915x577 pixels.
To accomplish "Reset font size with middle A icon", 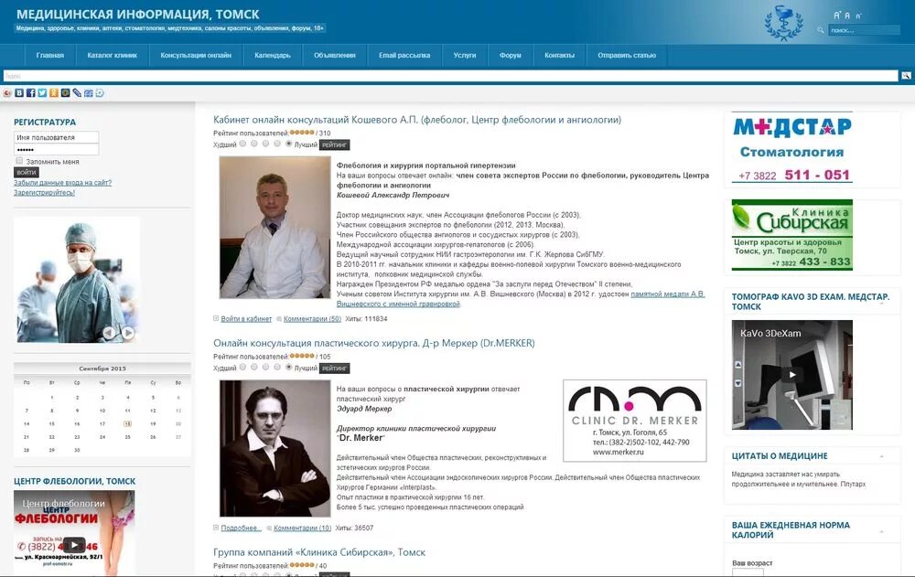I will [x=847, y=16].
